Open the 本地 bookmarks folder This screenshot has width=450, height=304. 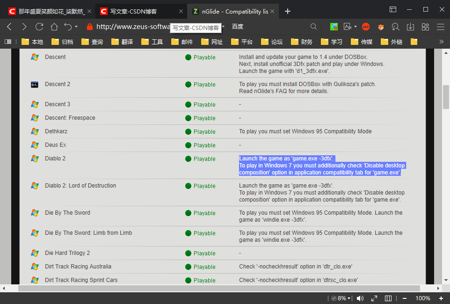click(32, 42)
